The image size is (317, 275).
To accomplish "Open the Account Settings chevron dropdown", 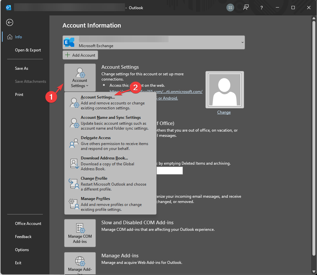I will point(86,85).
